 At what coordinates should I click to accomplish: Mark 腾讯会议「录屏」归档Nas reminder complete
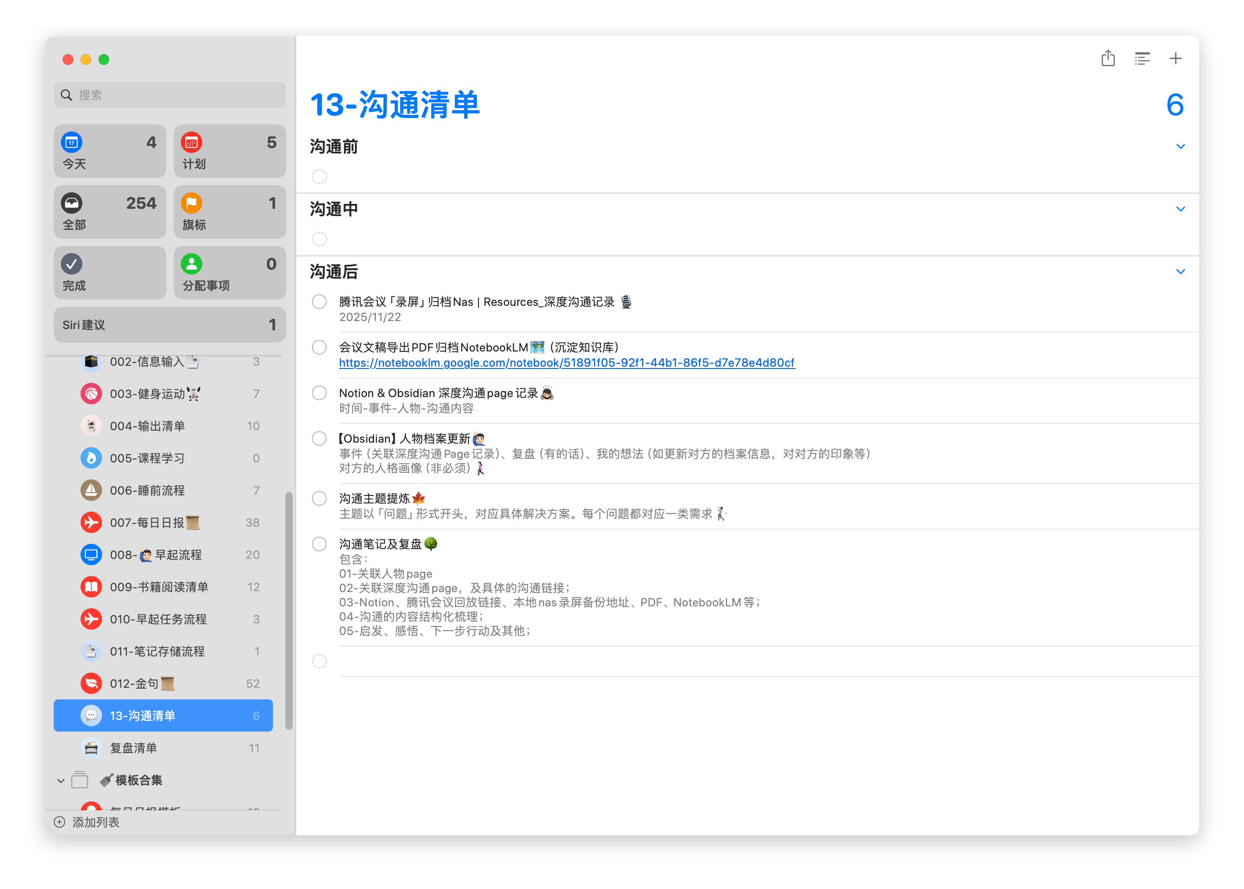(x=320, y=301)
